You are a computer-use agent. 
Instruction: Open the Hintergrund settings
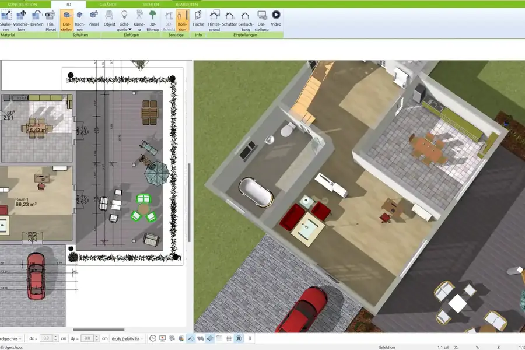tap(214, 19)
